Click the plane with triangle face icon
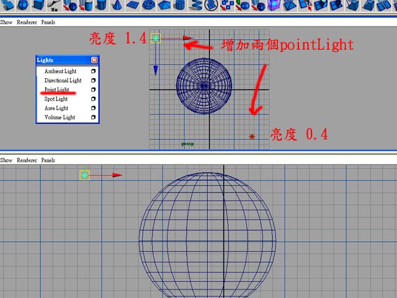 (290, 5)
